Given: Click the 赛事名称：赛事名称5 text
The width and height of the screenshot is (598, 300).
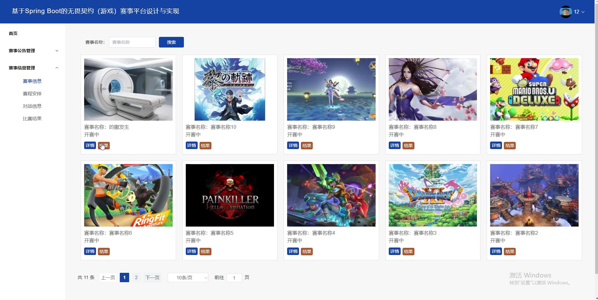Looking at the screenshot, I should (210, 233).
